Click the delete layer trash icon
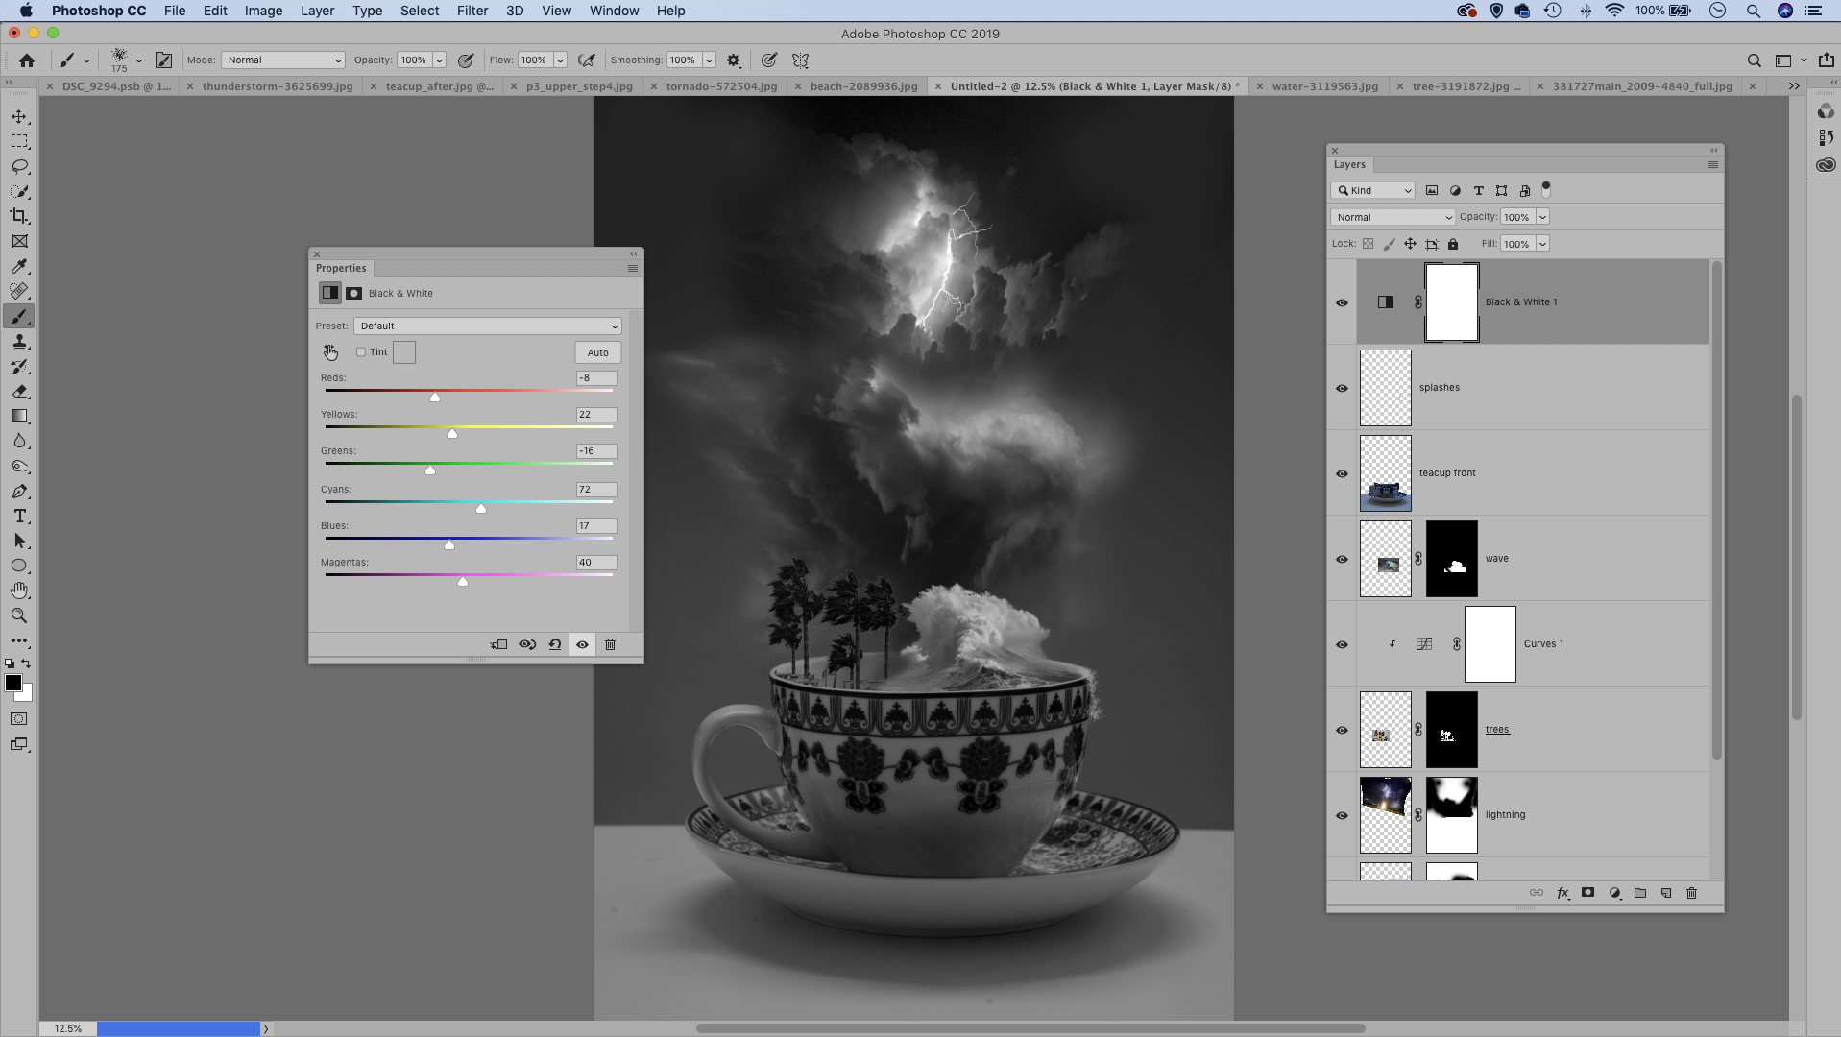The height and width of the screenshot is (1037, 1841). (1691, 893)
